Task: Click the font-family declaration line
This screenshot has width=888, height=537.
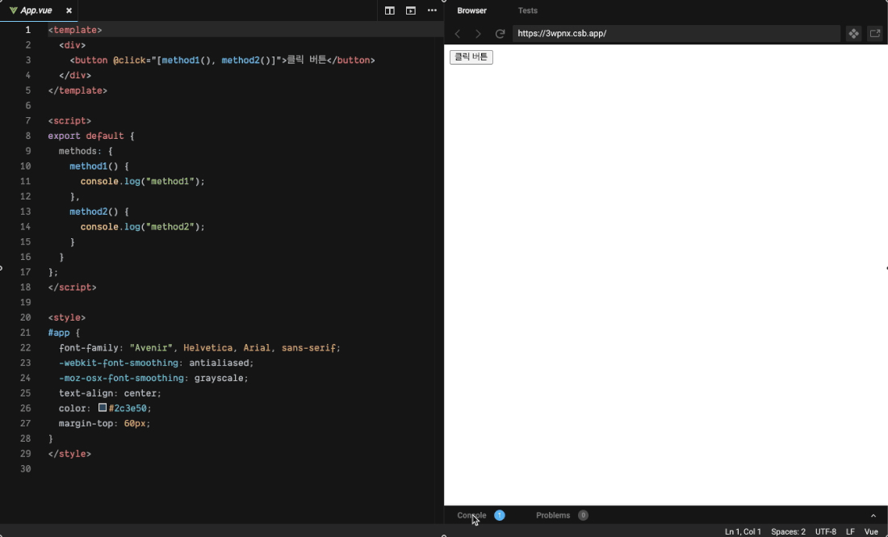Action: pyautogui.click(x=200, y=348)
